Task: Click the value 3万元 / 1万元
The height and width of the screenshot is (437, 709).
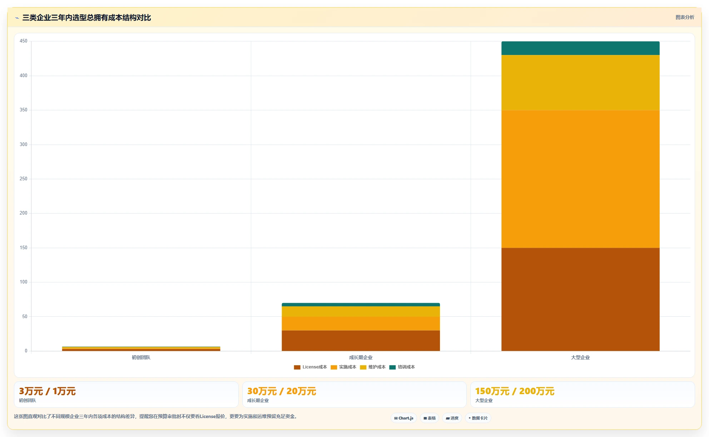Action: click(x=47, y=391)
